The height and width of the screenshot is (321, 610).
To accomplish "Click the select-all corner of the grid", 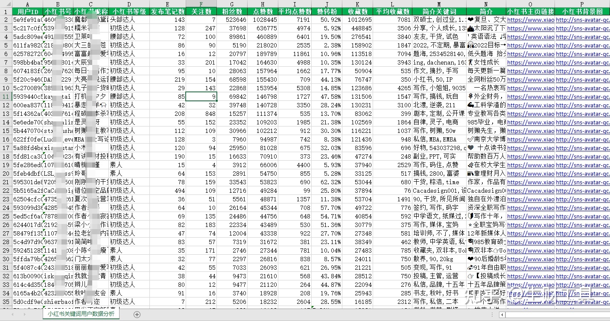I will tap(6, 4).
